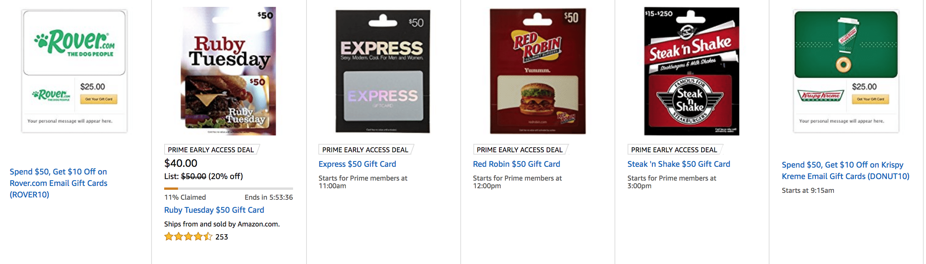Screen dimensions: 926x264
Task: Click the $40.00 Ruby Tuesday deal price
Action: click(x=181, y=163)
